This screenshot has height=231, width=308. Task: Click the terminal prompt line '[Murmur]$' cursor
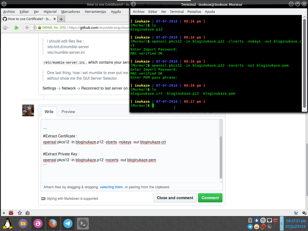pyautogui.click(x=153, y=105)
